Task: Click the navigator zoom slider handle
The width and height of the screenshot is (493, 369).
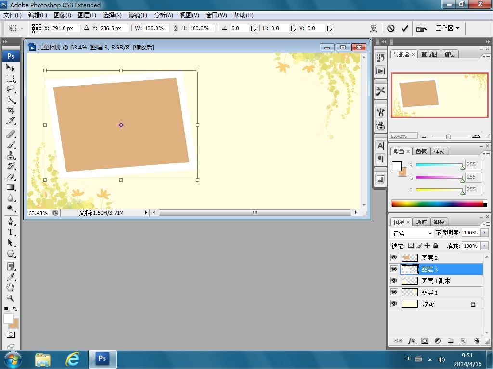Action: 448,136
